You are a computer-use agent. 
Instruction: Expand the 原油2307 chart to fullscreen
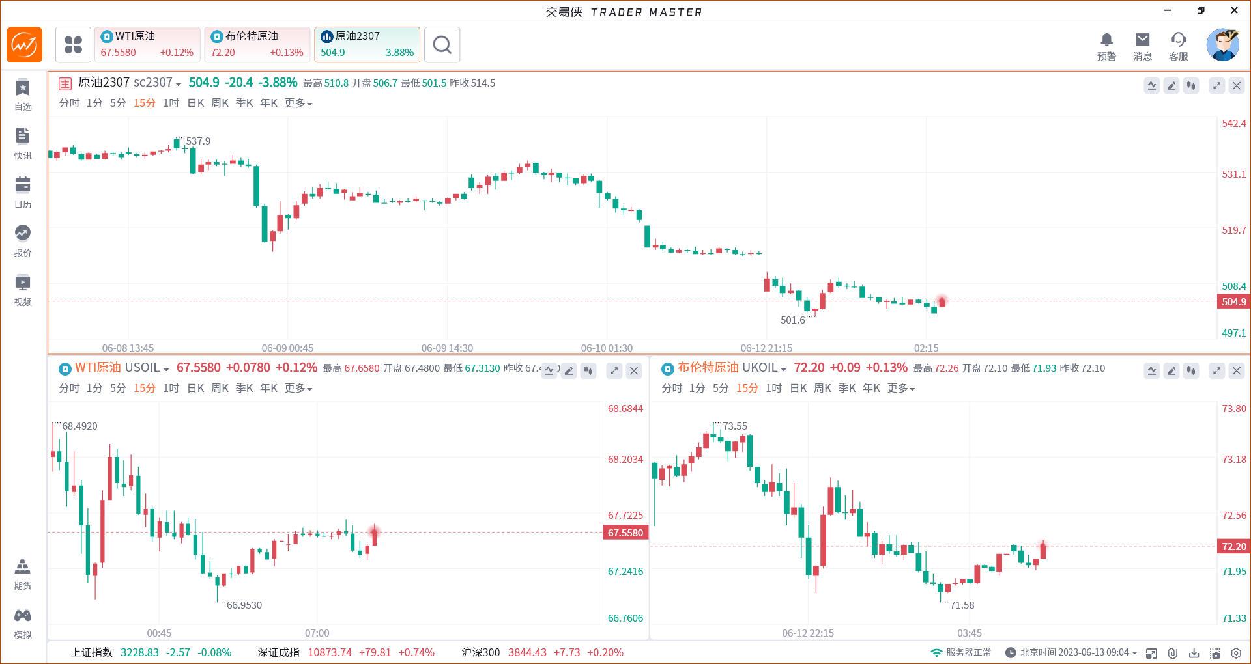click(x=1217, y=85)
